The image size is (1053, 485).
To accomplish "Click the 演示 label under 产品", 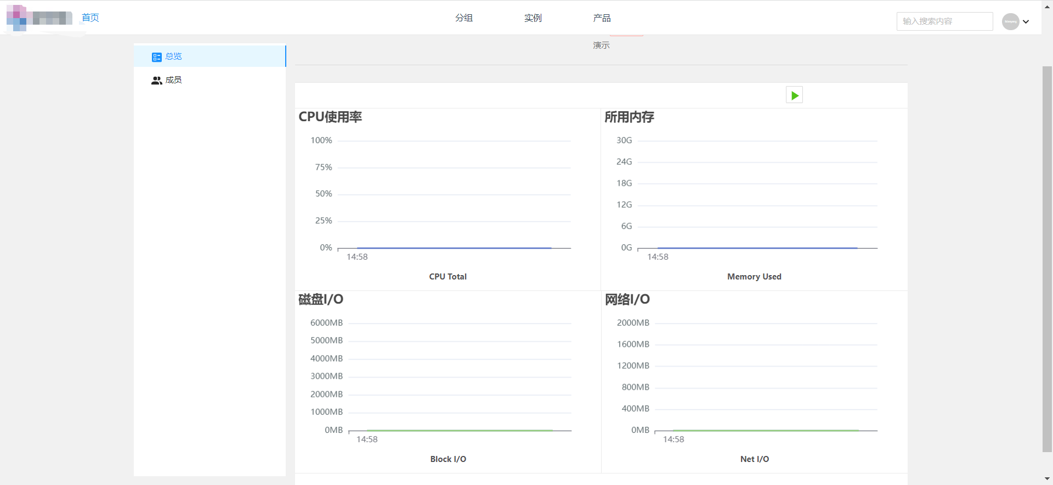I will [601, 45].
